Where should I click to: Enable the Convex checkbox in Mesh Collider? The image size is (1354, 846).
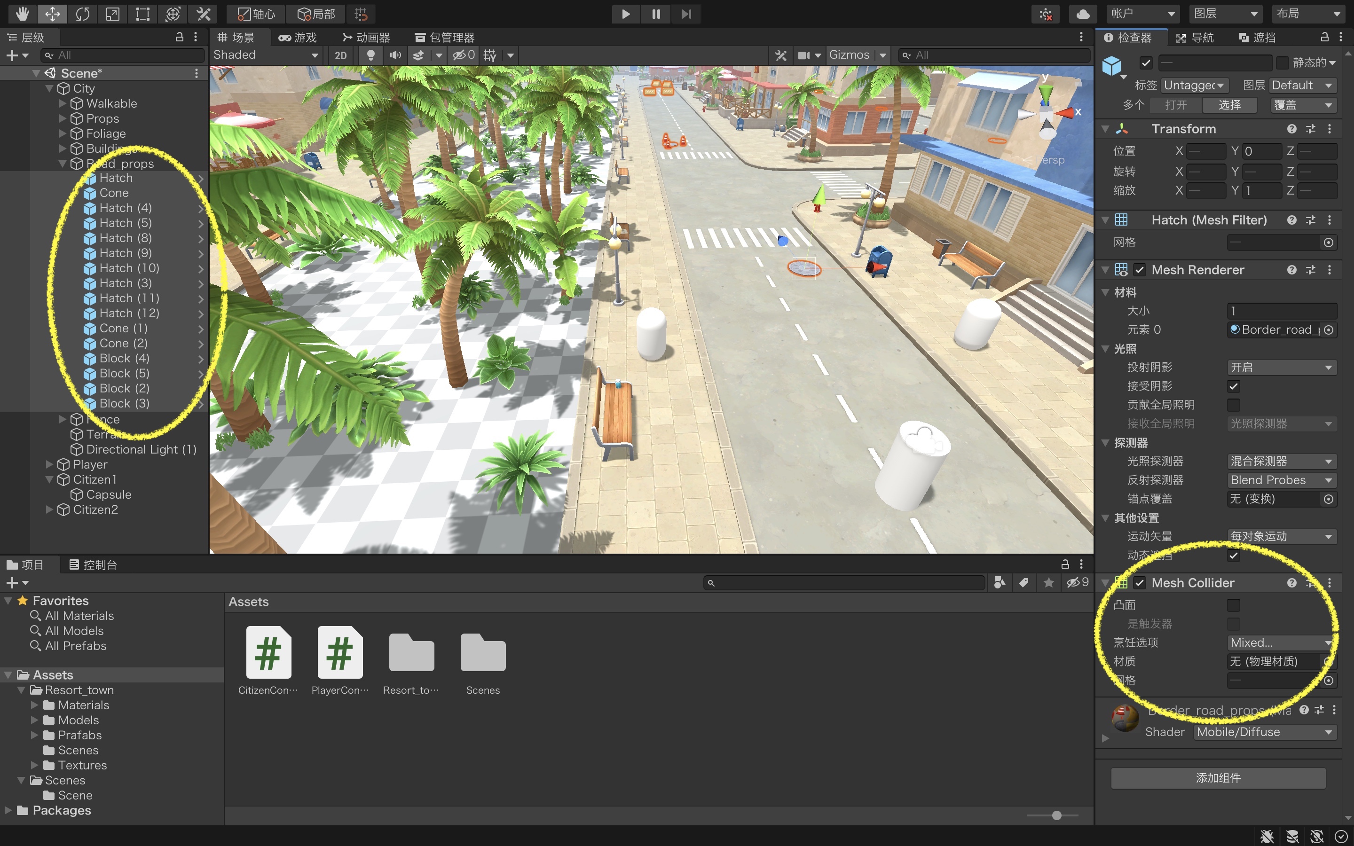pos(1233,605)
